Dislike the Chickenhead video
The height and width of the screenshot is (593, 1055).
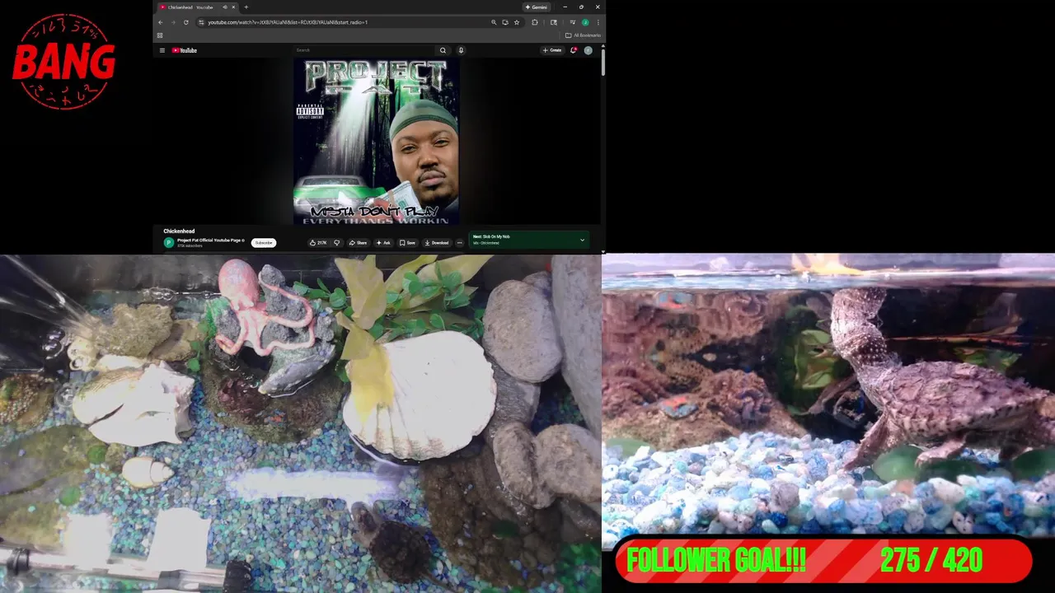[x=336, y=242]
